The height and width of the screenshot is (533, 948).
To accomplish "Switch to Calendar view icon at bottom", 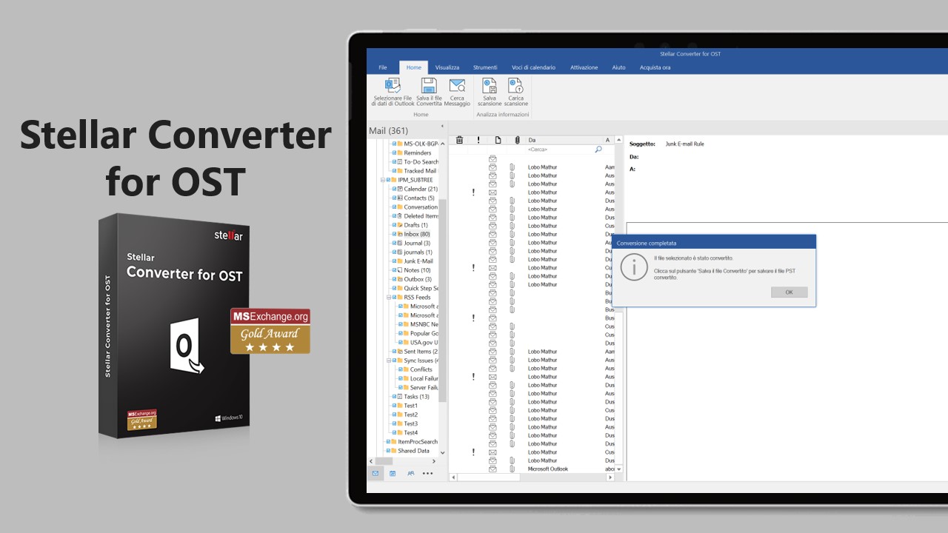I will pos(393,473).
